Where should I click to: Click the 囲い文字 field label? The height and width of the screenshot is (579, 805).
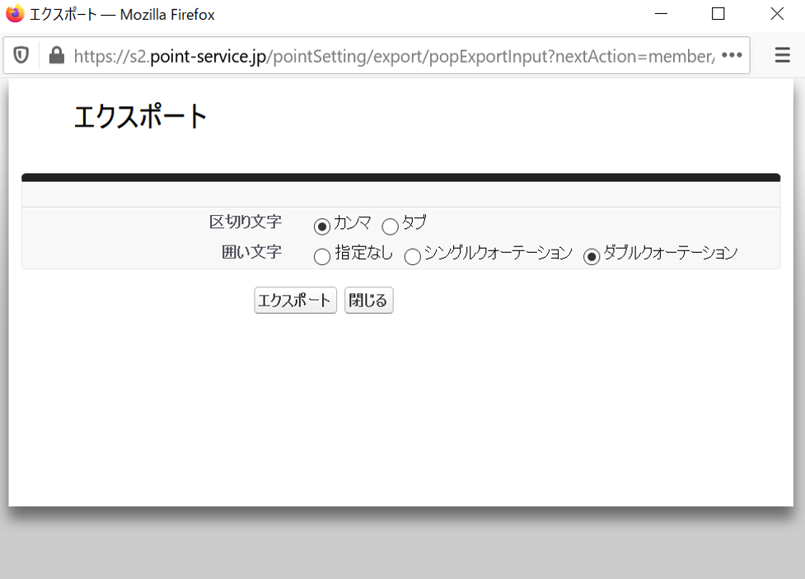[252, 252]
